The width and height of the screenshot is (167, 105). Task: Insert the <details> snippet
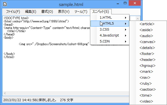click(148, 48)
